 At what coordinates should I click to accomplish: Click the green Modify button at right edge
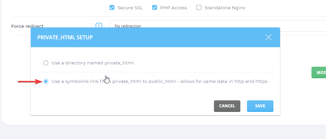coord(319,72)
